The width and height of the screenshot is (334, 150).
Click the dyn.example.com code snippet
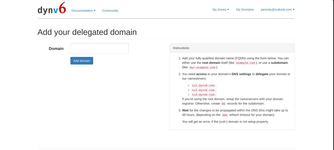click(202, 68)
